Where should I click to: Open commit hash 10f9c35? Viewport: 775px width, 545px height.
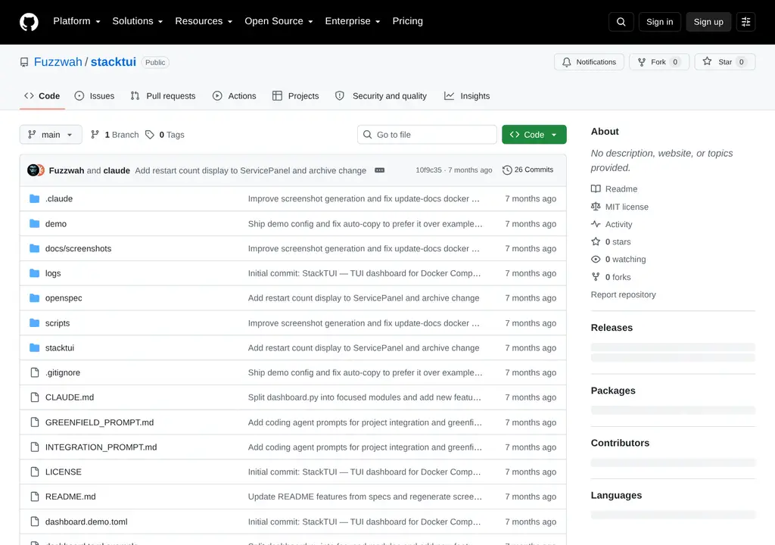coord(428,170)
